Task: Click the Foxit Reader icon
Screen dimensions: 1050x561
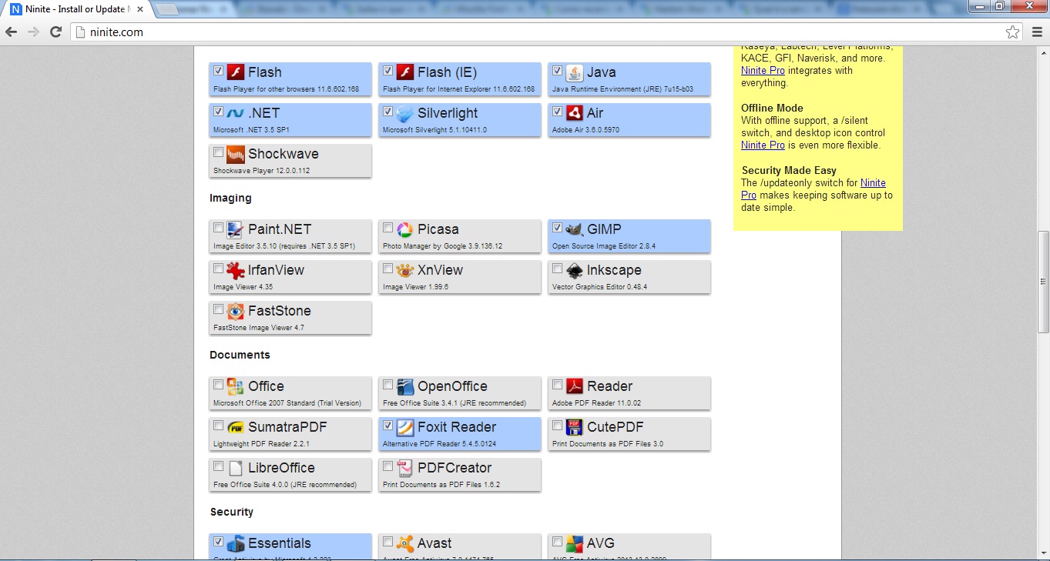Action: click(x=405, y=427)
